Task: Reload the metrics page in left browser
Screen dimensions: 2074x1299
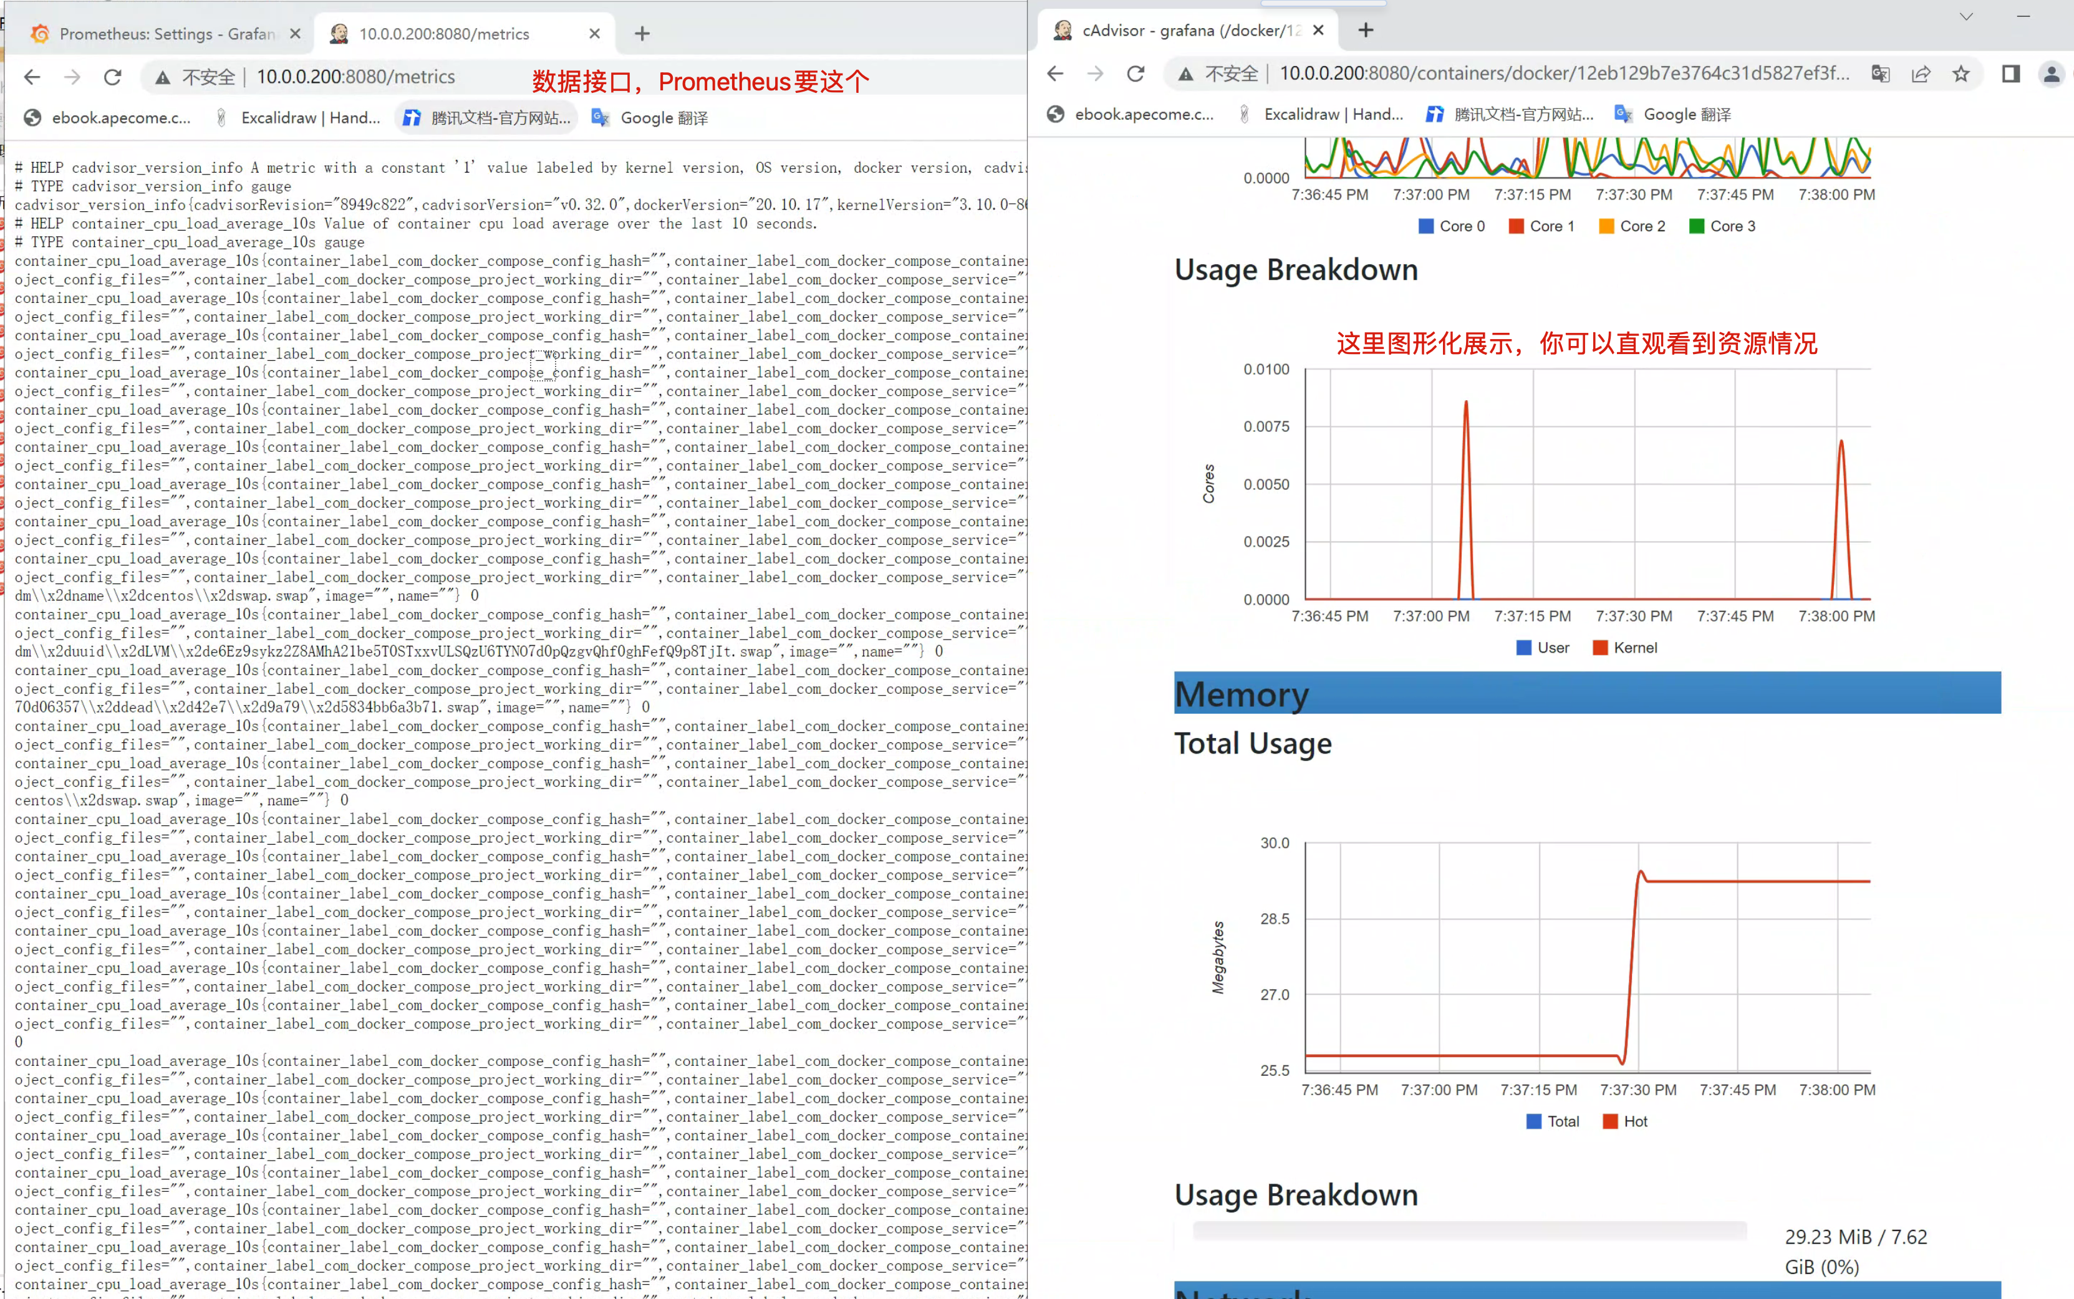Action: [x=113, y=77]
